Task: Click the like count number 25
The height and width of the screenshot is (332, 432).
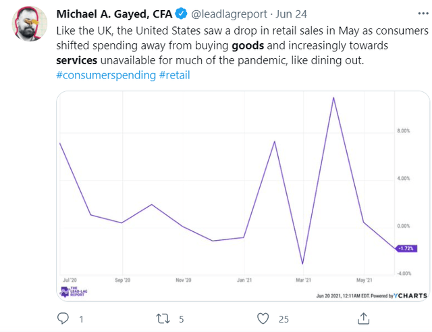Action: point(283,319)
